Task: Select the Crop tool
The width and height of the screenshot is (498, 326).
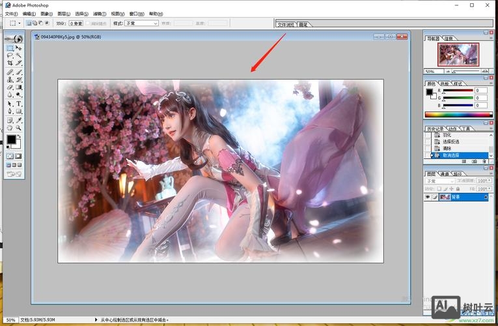Action: tap(10, 63)
